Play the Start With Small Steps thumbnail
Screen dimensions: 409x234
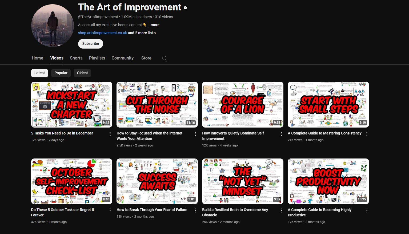click(x=328, y=105)
